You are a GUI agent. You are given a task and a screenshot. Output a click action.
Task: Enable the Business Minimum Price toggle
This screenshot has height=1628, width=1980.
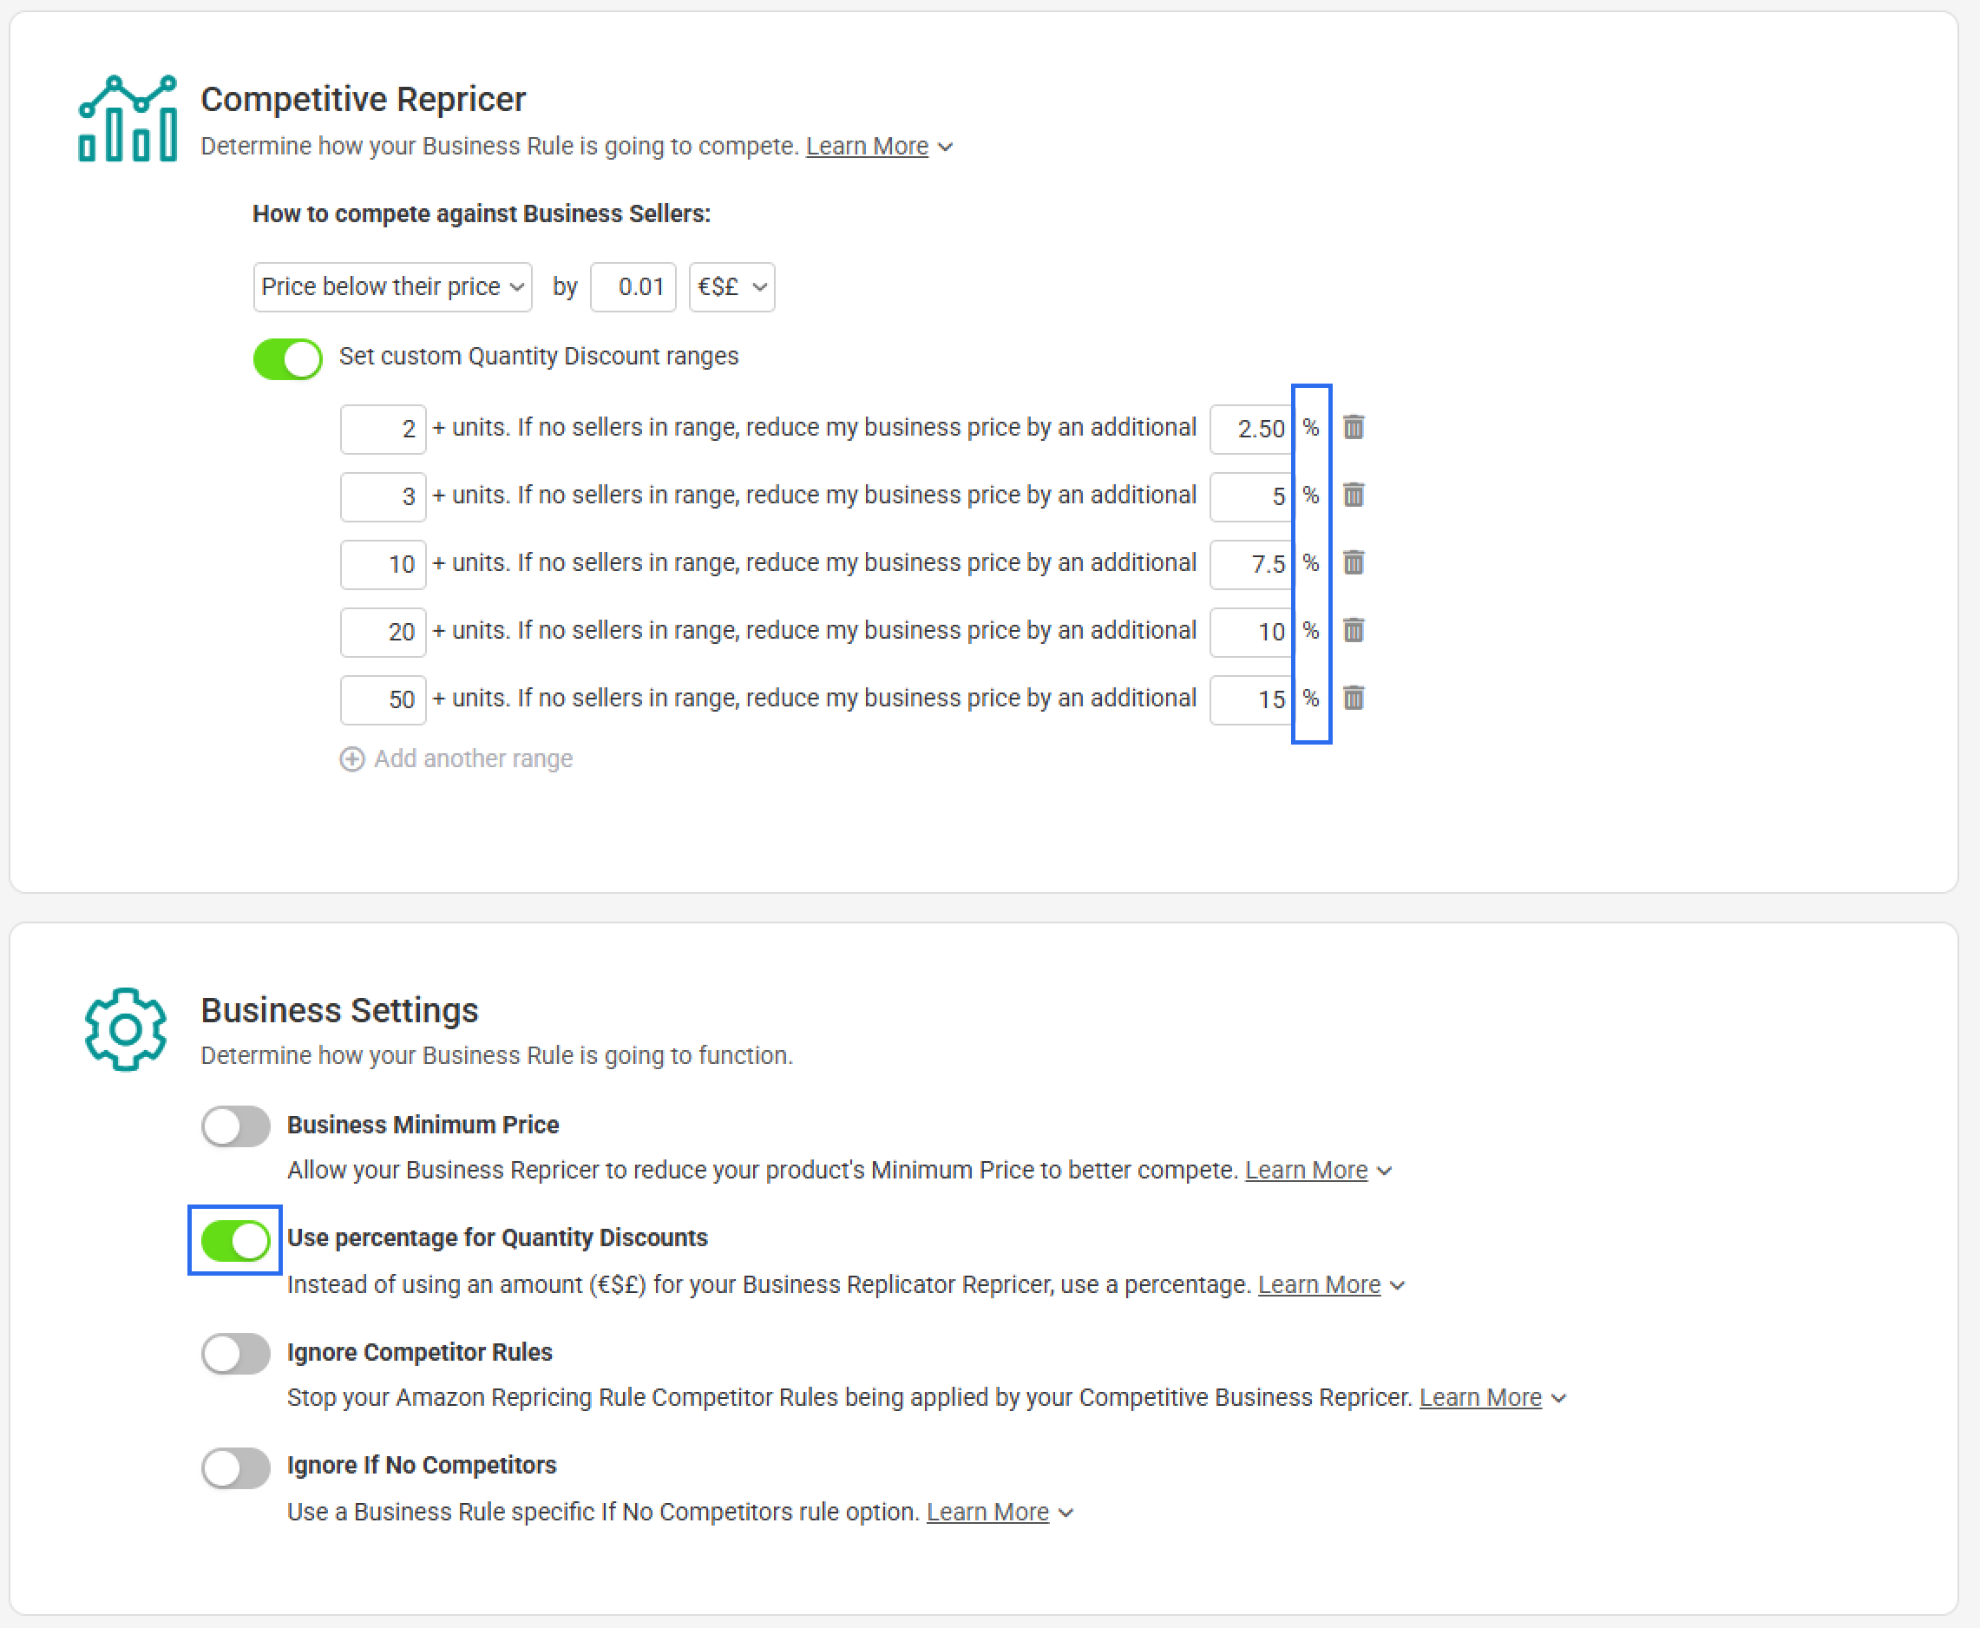tap(235, 1126)
